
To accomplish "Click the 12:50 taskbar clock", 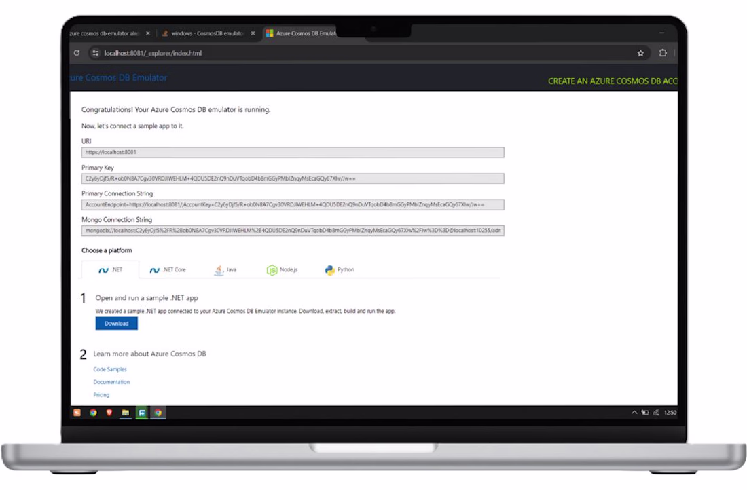I will click(x=670, y=413).
